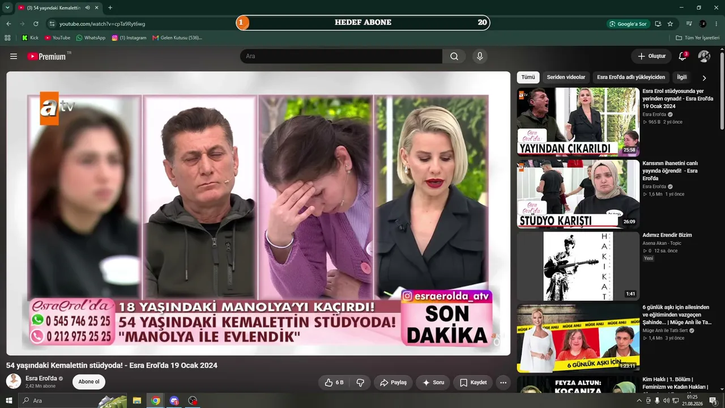Click the install app icon in address bar

click(x=658, y=24)
